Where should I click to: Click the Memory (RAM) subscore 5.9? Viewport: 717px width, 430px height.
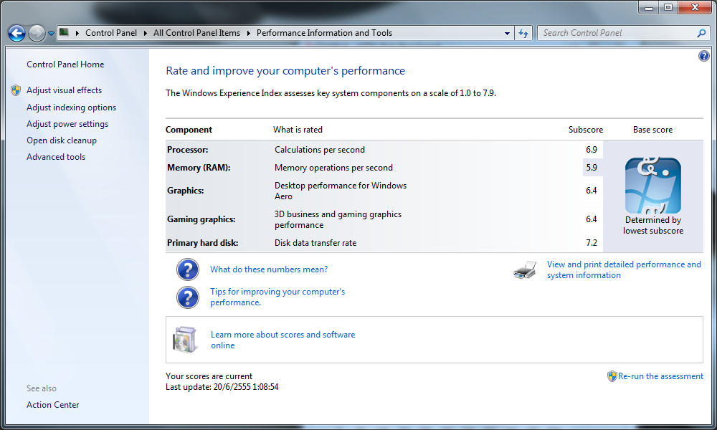(x=592, y=168)
